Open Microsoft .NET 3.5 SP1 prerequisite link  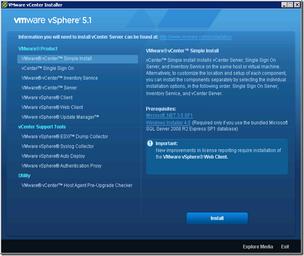tap(169, 115)
